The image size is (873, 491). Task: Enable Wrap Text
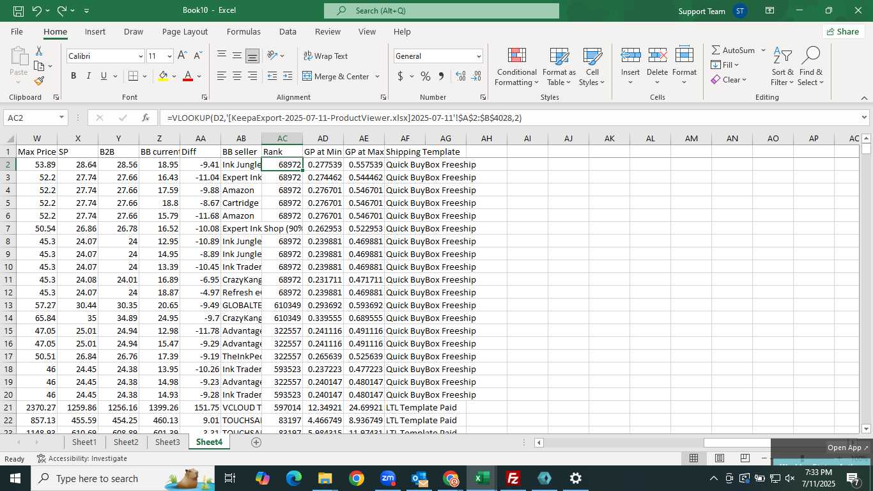(325, 56)
